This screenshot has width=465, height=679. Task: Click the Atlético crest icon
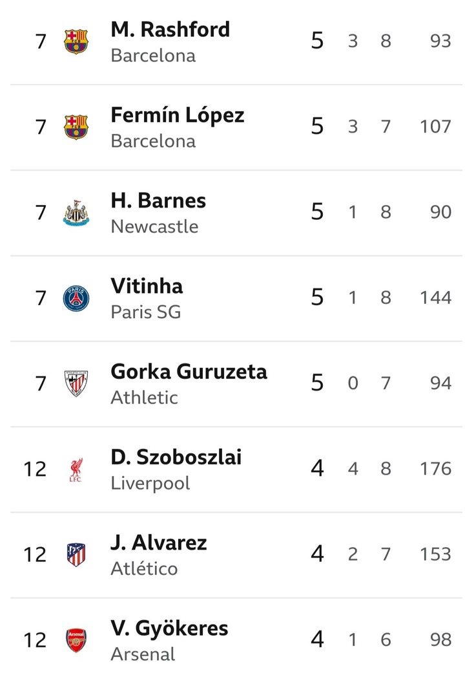(76, 555)
